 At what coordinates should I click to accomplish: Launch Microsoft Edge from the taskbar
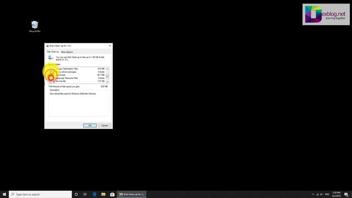coord(94,194)
